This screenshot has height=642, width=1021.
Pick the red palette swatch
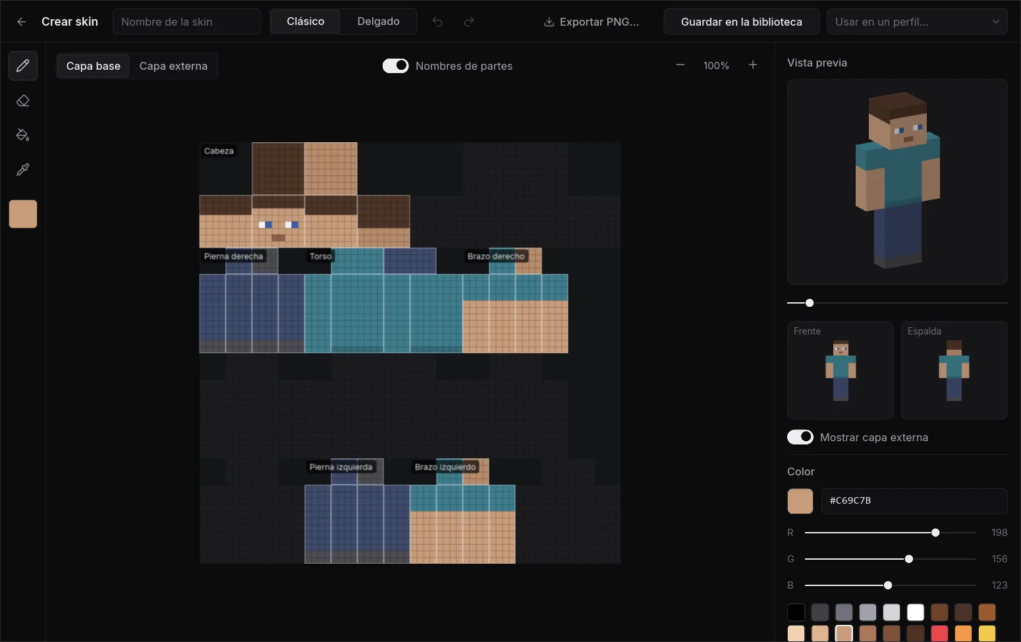(x=939, y=633)
